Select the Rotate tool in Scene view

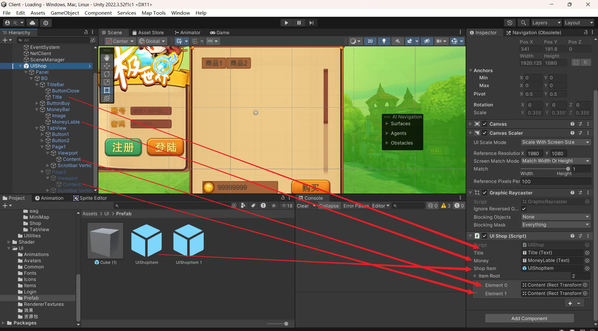(x=107, y=74)
